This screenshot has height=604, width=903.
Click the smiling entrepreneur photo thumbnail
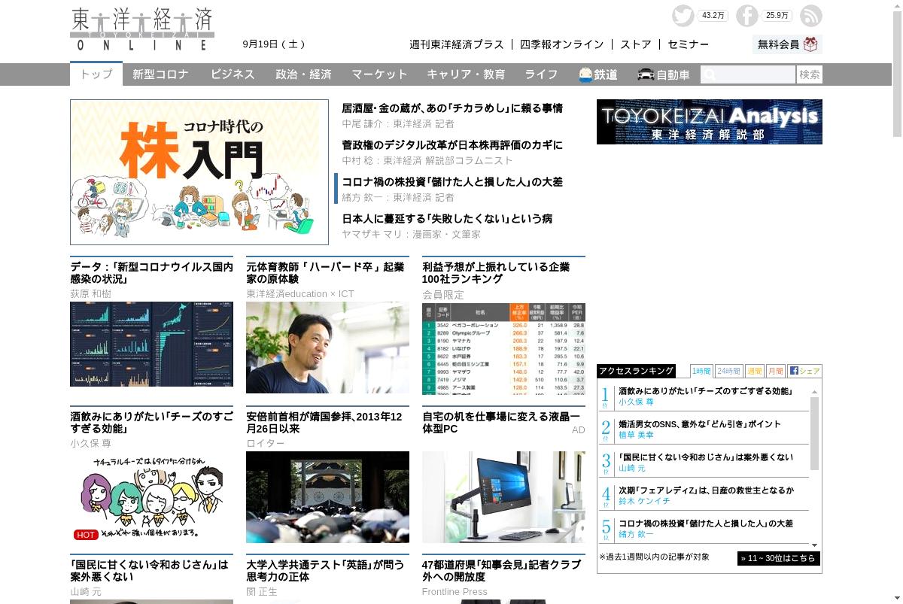click(x=327, y=348)
